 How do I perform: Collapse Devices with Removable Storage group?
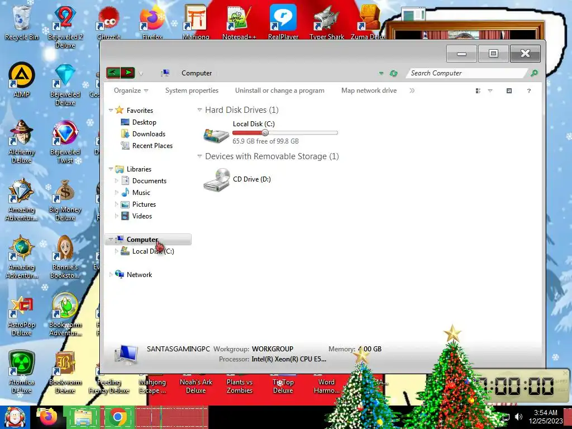[x=199, y=156]
